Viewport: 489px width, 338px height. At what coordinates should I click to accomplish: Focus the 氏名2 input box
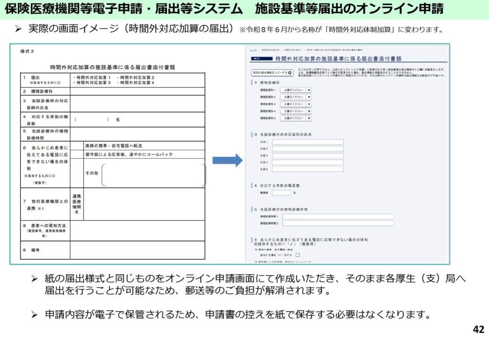tap(308, 149)
